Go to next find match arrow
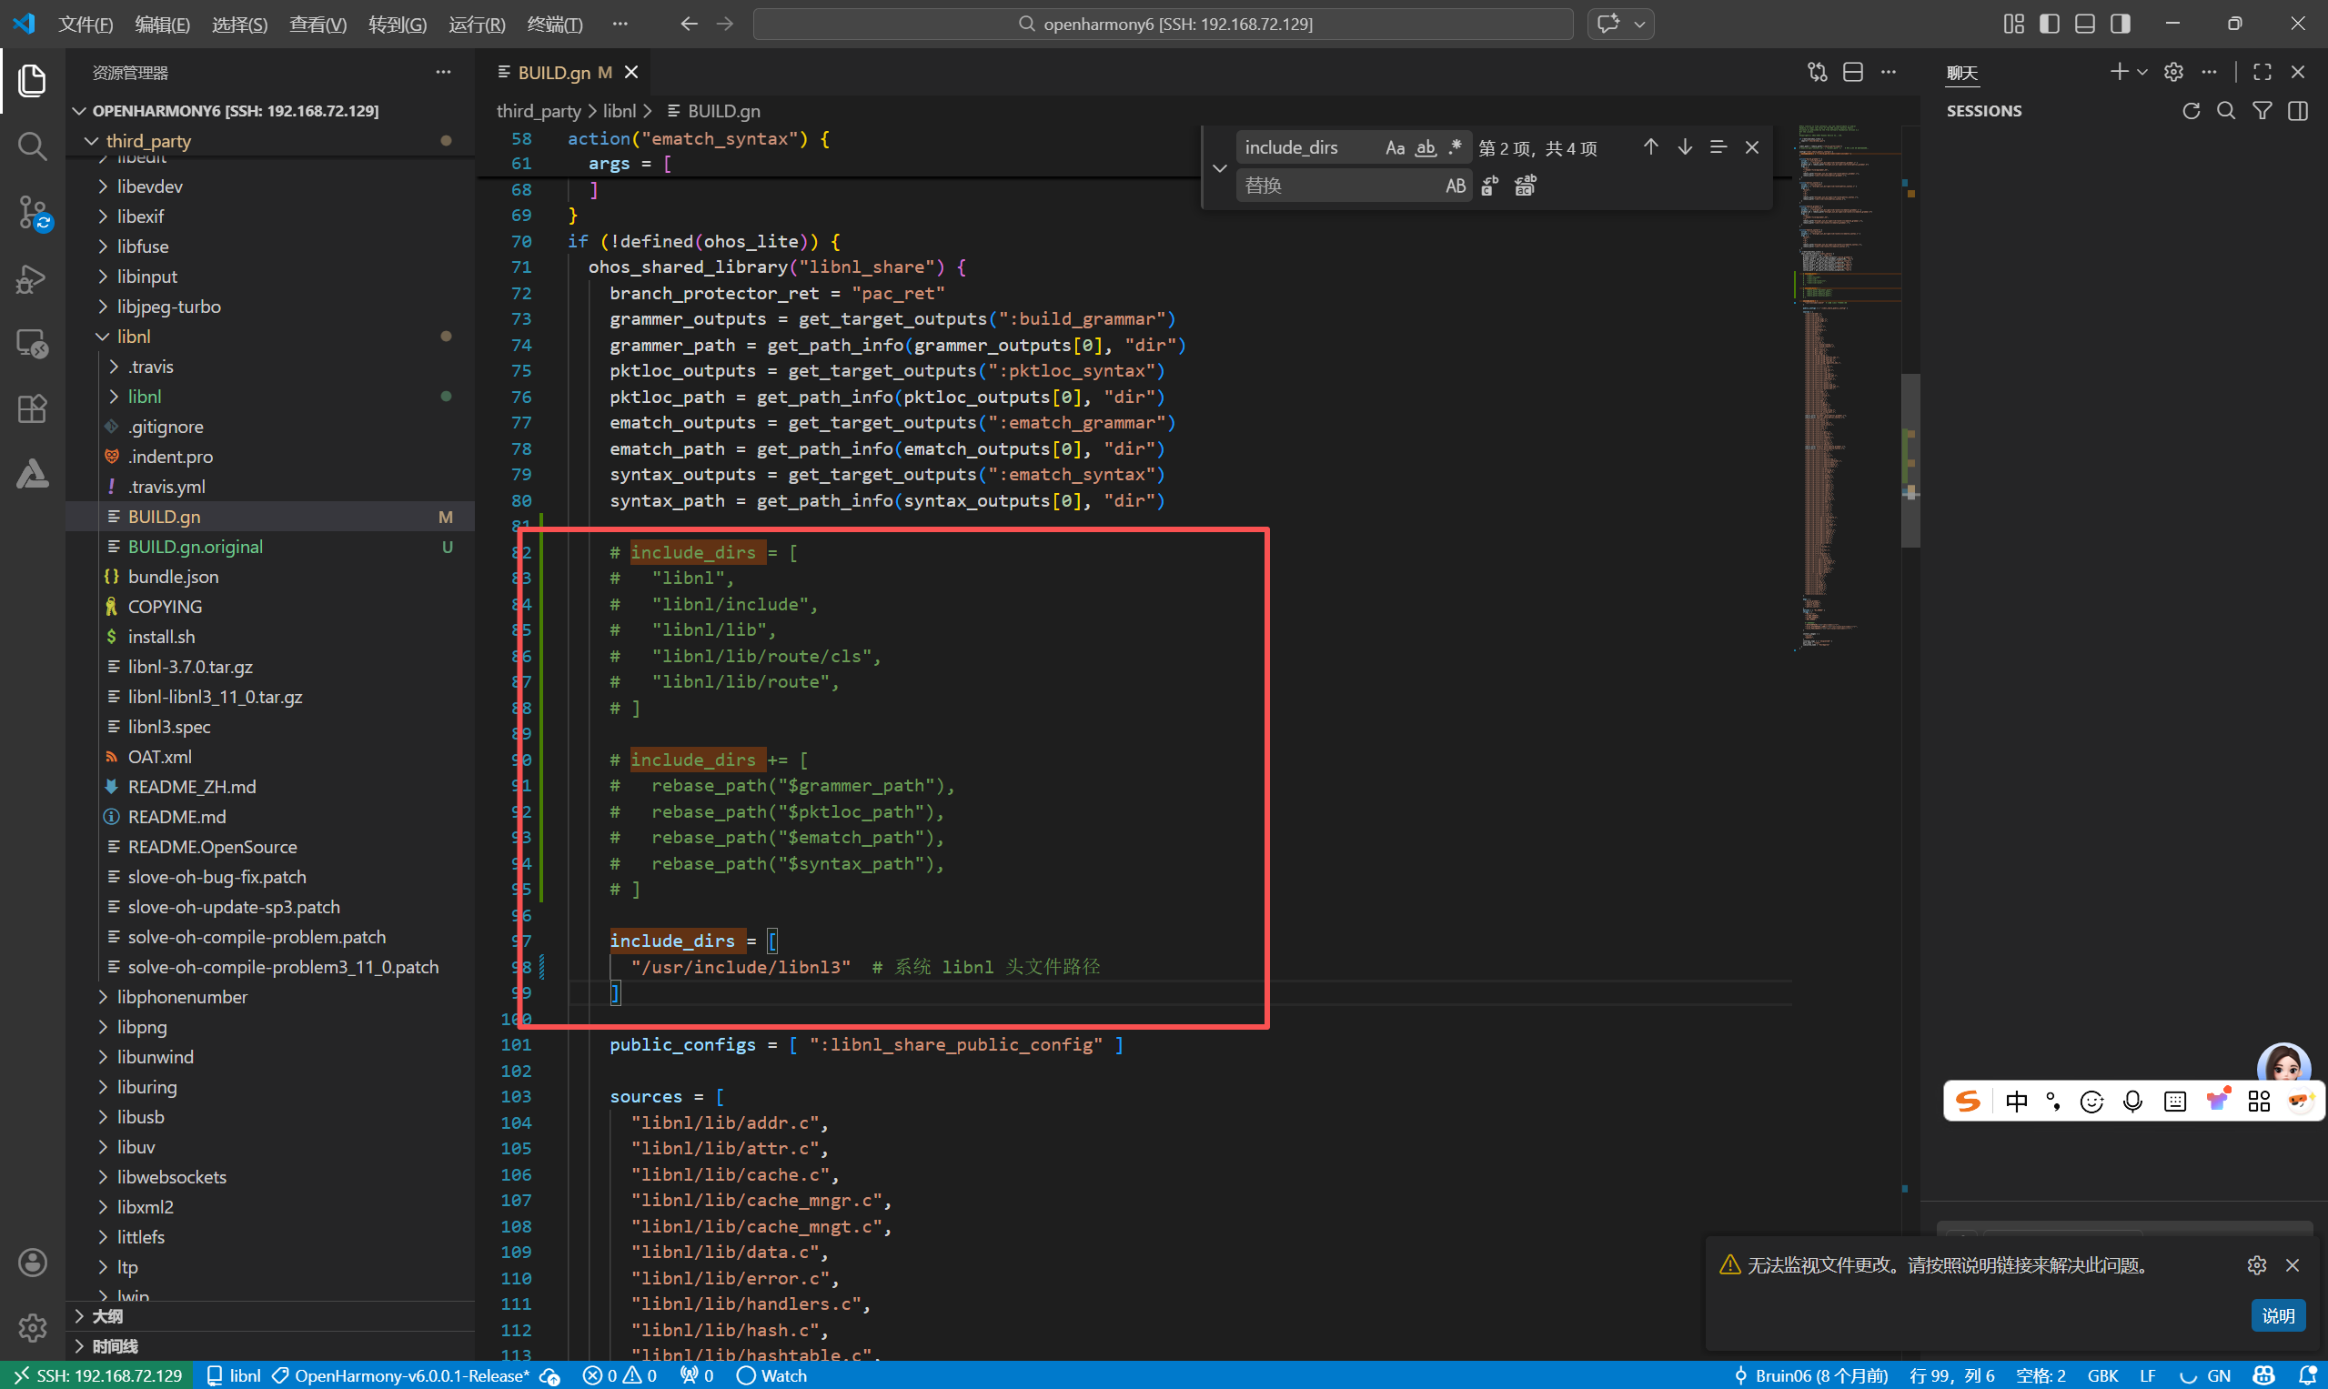This screenshot has height=1389, width=2328. click(x=1684, y=147)
